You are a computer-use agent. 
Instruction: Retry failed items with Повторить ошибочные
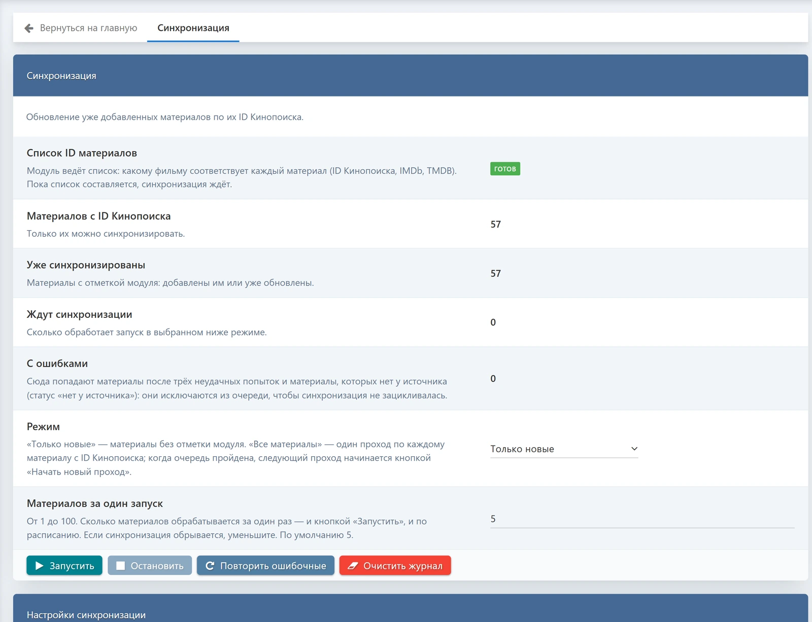(265, 566)
